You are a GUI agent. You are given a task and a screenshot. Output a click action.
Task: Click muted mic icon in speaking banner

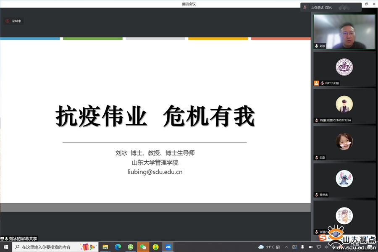(305, 7)
